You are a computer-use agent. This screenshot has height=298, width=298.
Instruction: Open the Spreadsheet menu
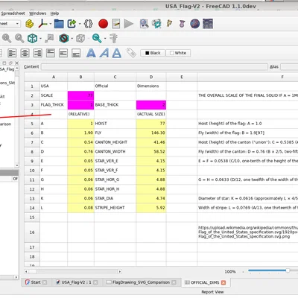(13, 13)
